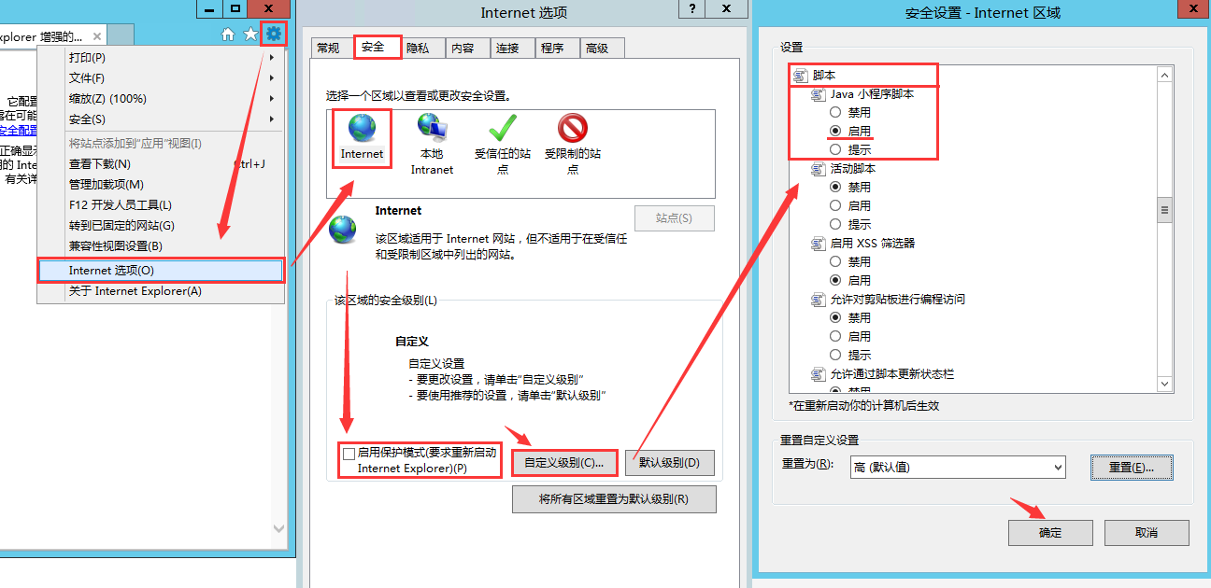Click the settings list vertical scrollbar thumb
Viewport: 1211px width, 588px height.
[x=1164, y=211]
